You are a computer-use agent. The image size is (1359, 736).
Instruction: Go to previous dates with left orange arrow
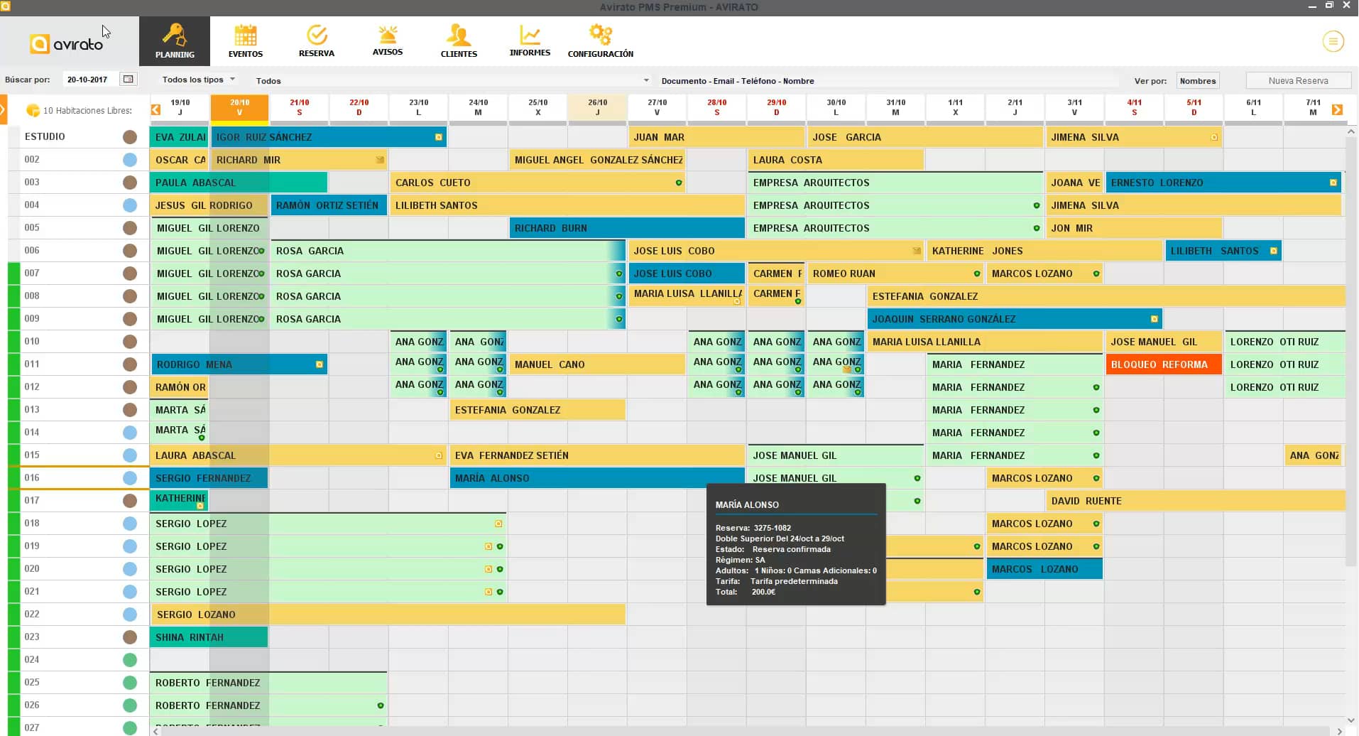tap(156, 109)
